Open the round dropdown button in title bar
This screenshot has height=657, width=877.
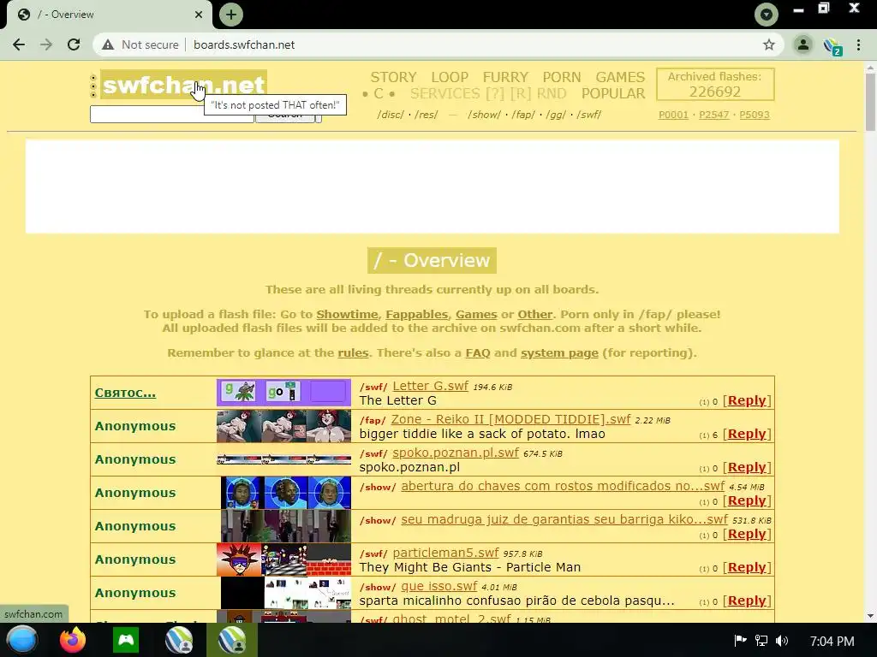click(767, 15)
